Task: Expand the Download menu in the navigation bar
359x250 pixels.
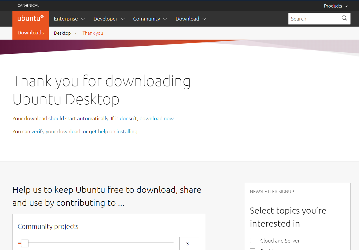Action: [191, 19]
